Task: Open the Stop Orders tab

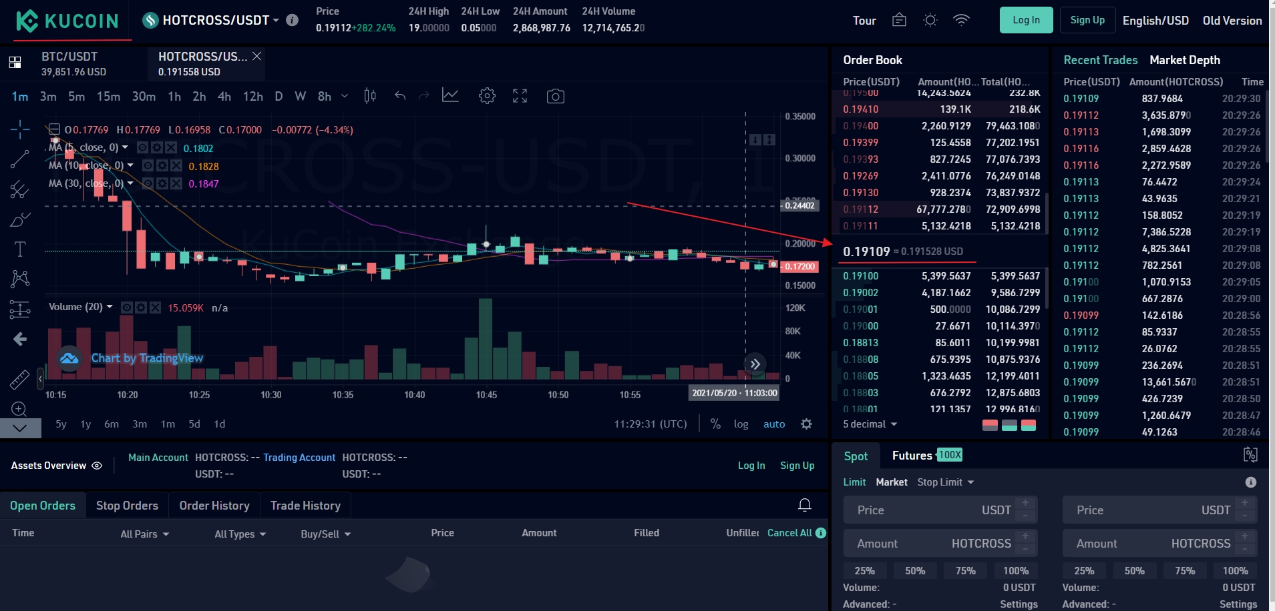Action: (x=127, y=506)
